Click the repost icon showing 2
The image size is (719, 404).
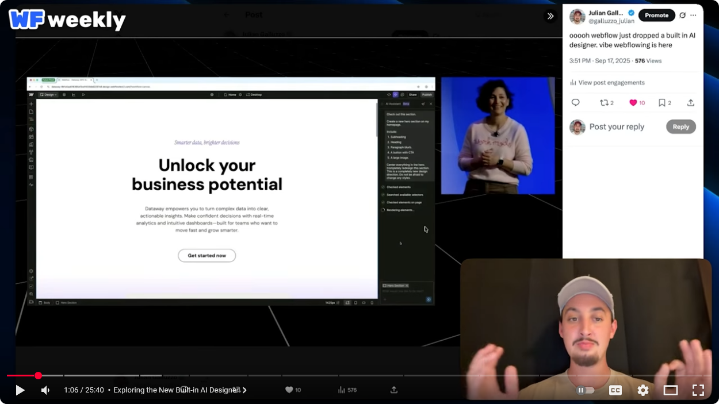607,103
